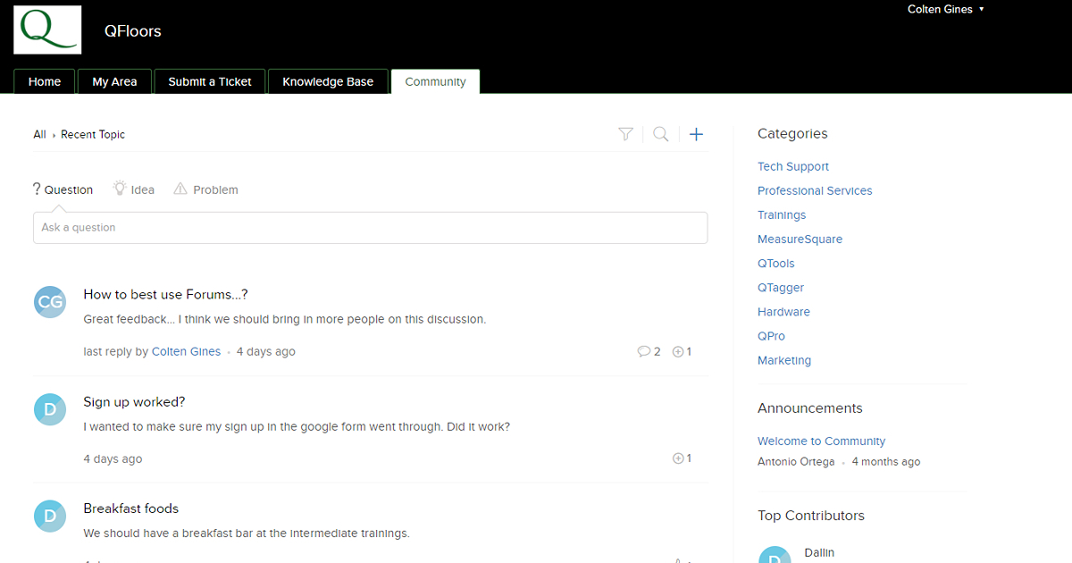This screenshot has height=563, width=1072.
Task: Click the All breadcrumb link
Action: (39, 134)
